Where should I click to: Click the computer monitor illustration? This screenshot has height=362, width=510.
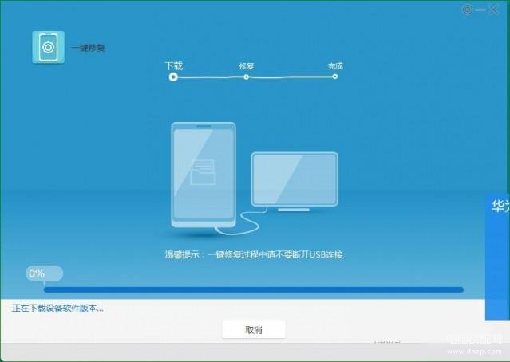(x=295, y=181)
